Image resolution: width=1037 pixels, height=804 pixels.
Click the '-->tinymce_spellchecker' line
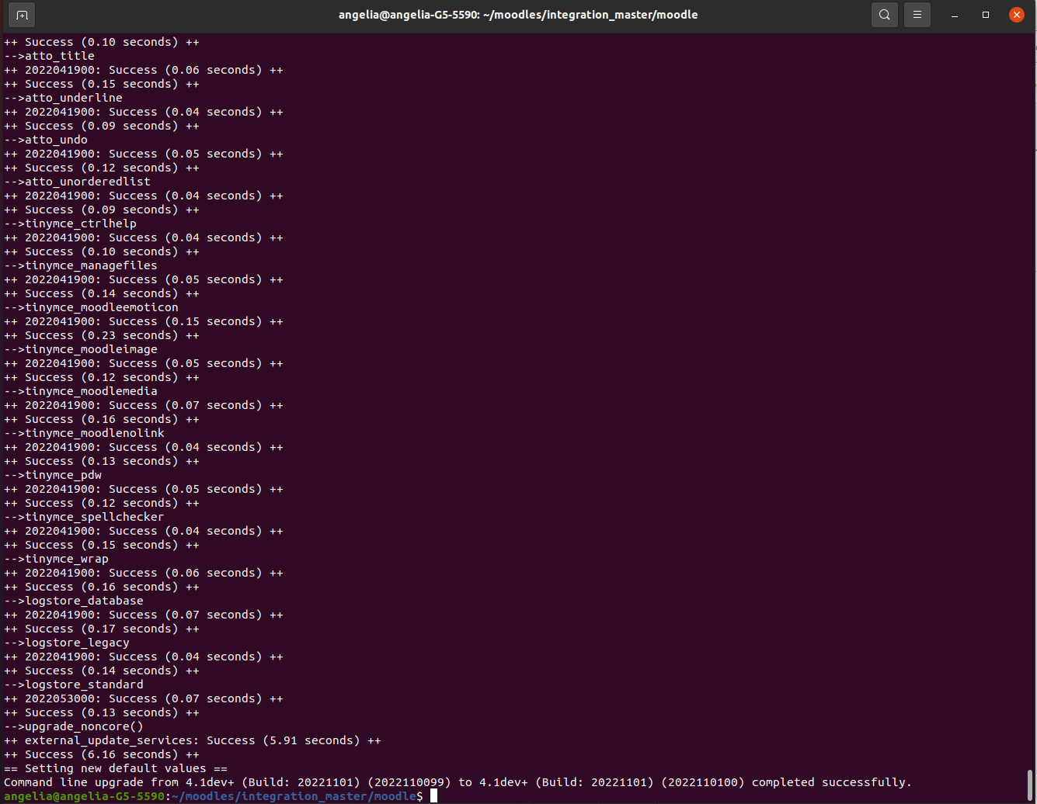coord(84,517)
